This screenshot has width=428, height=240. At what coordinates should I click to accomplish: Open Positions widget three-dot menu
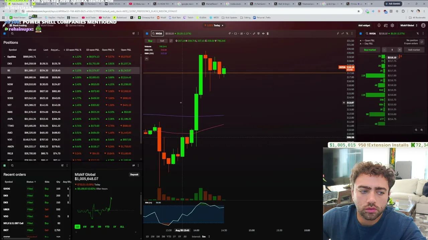point(138,33)
